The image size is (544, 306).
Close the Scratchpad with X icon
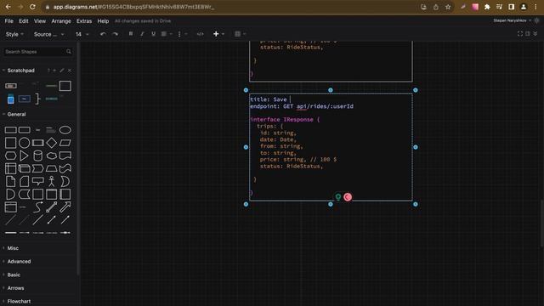click(70, 71)
